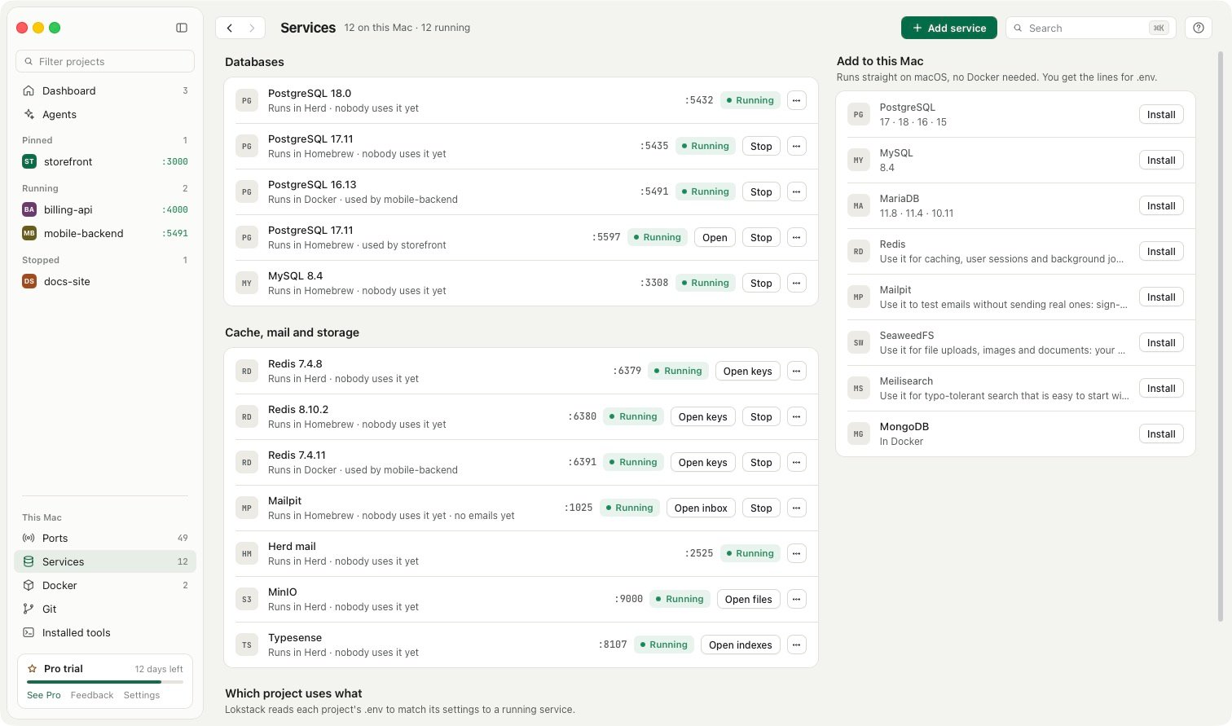This screenshot has width=1232, height=726.
Task: Click the Add service button
Action: [949, 28]
